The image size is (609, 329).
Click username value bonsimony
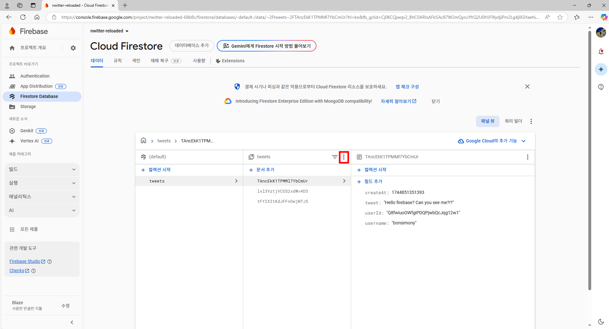(404, 223)
